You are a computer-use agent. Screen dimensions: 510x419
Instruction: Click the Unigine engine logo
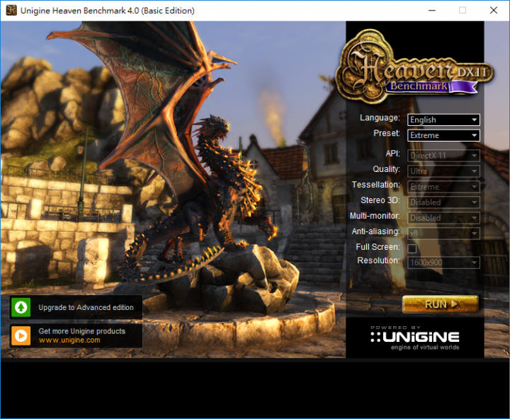pos(415,338)
